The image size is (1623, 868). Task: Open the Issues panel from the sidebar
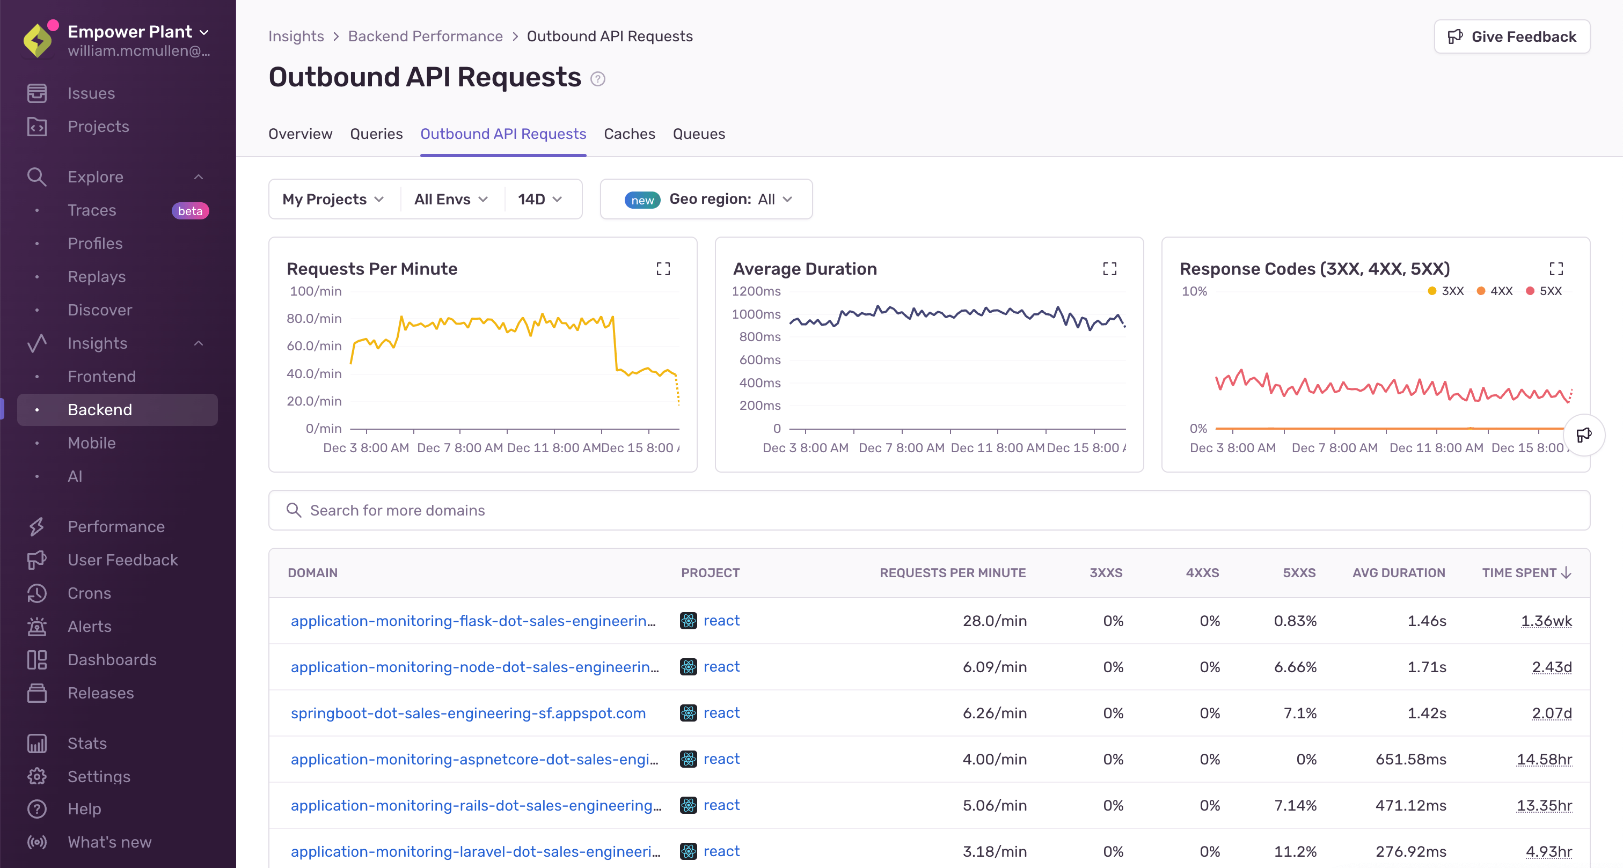pos(91,93)
